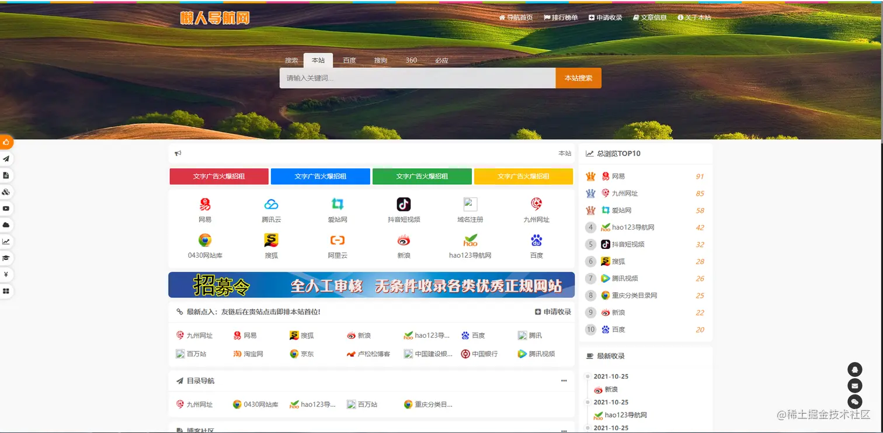This screenshot has height=433, width=883.
Task: Open hao123导航网 under 最新收录 timeline
Action: [620, 415]
